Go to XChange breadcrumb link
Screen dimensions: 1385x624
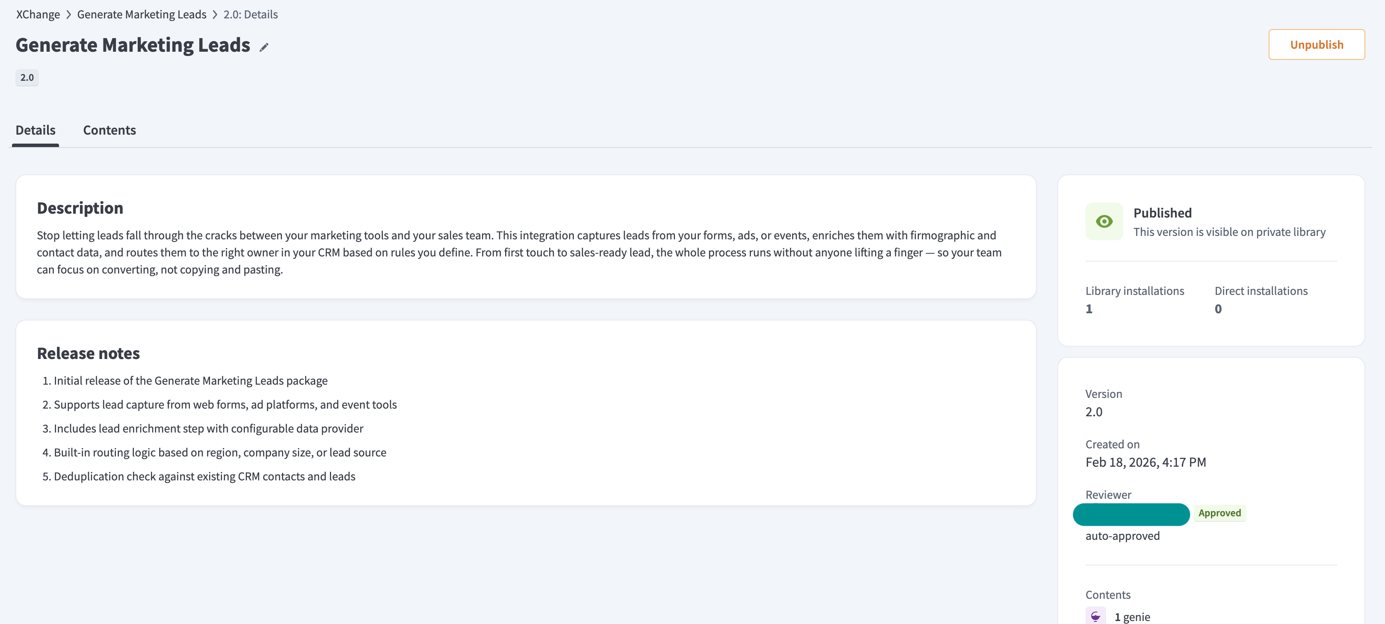38,15
